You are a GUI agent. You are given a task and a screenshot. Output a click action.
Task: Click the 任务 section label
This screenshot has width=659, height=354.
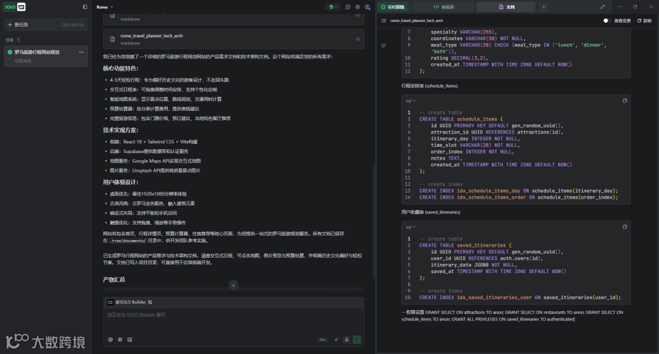click(10, 40)
